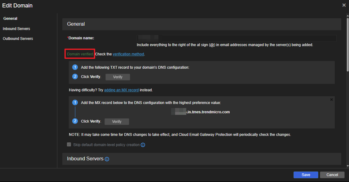
Task: Save the domain settings
Action: tap(306, 175)
